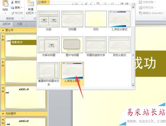
Task: Choose the 比较 layout
Action: 49,21
